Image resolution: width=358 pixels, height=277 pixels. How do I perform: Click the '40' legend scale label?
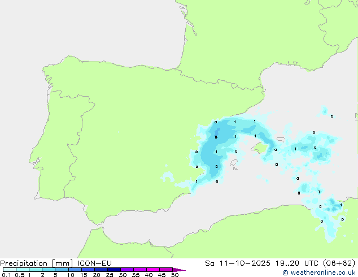pyautogui.click(x=149, y=275)
